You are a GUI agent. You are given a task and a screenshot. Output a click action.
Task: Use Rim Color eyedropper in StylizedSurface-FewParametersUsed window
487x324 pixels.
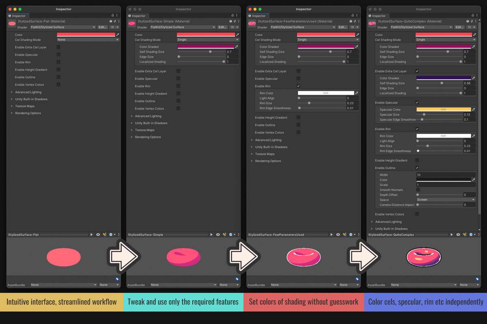357,93
